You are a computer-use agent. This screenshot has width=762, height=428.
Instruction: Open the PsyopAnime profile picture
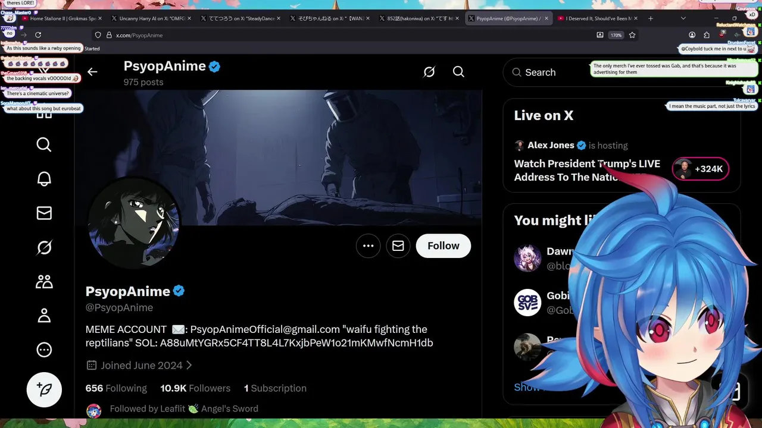point(133,223)
